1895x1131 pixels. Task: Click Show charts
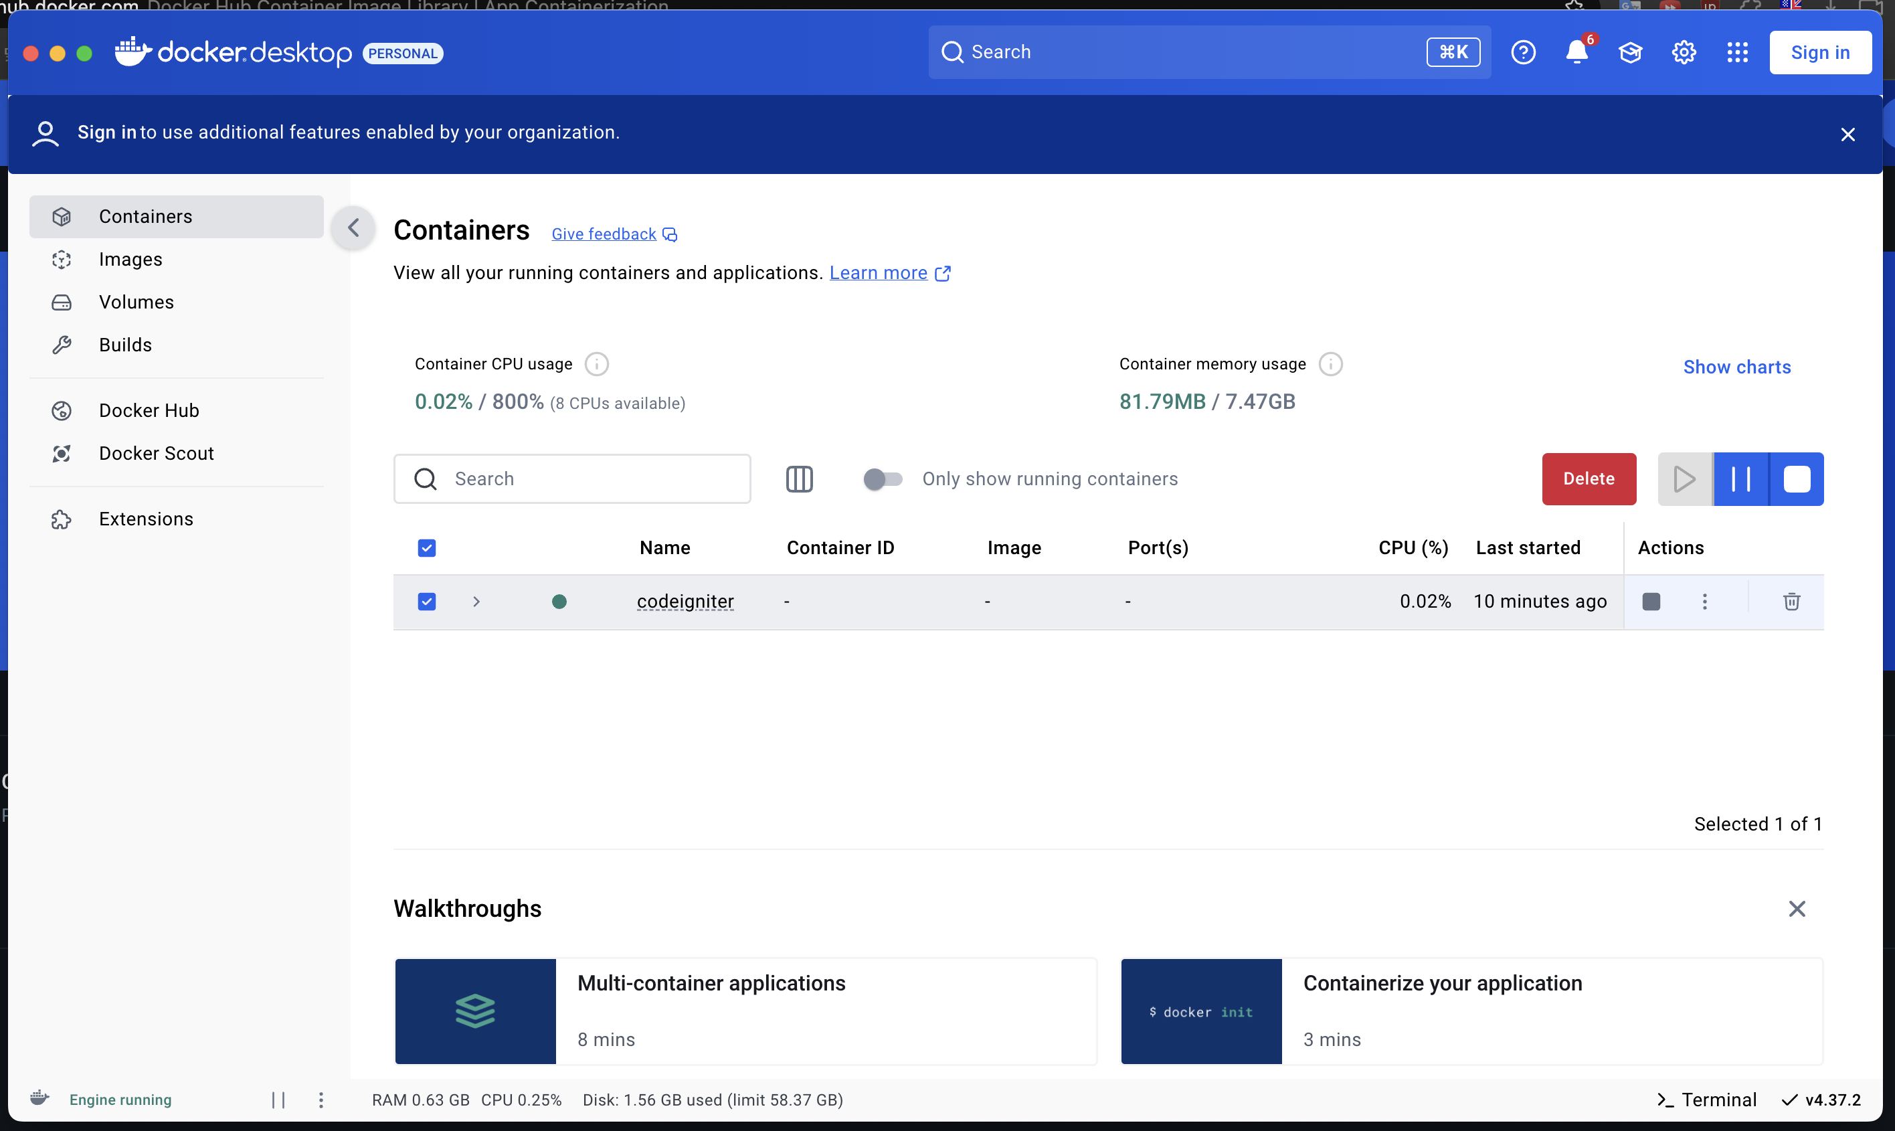1736,367
